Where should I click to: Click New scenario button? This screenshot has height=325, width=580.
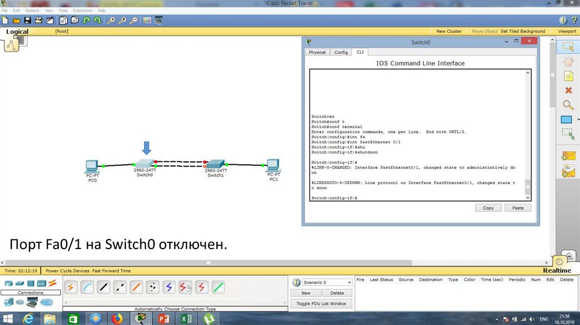[306, 293]
